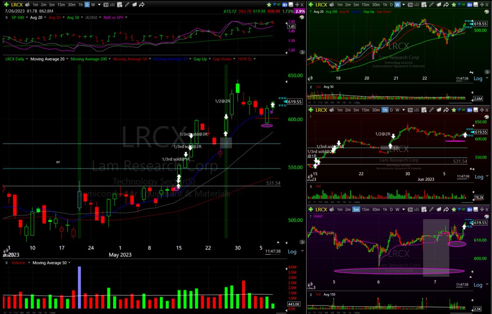492x314 pixels.
Task: Click the share arrow icon in the weekly chart toolbar
Action: pyautogui.click(x=446, y=5)
